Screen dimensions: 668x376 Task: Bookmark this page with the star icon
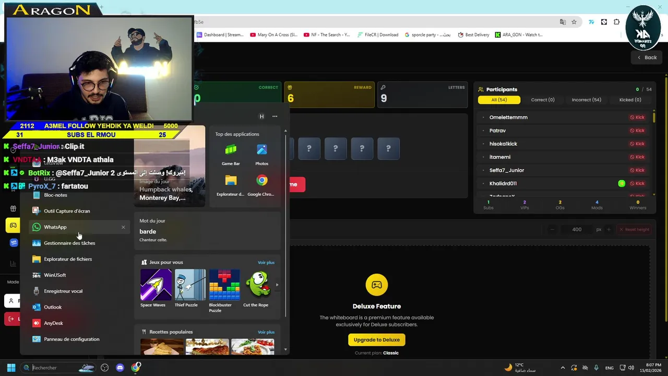click(574, 22)
